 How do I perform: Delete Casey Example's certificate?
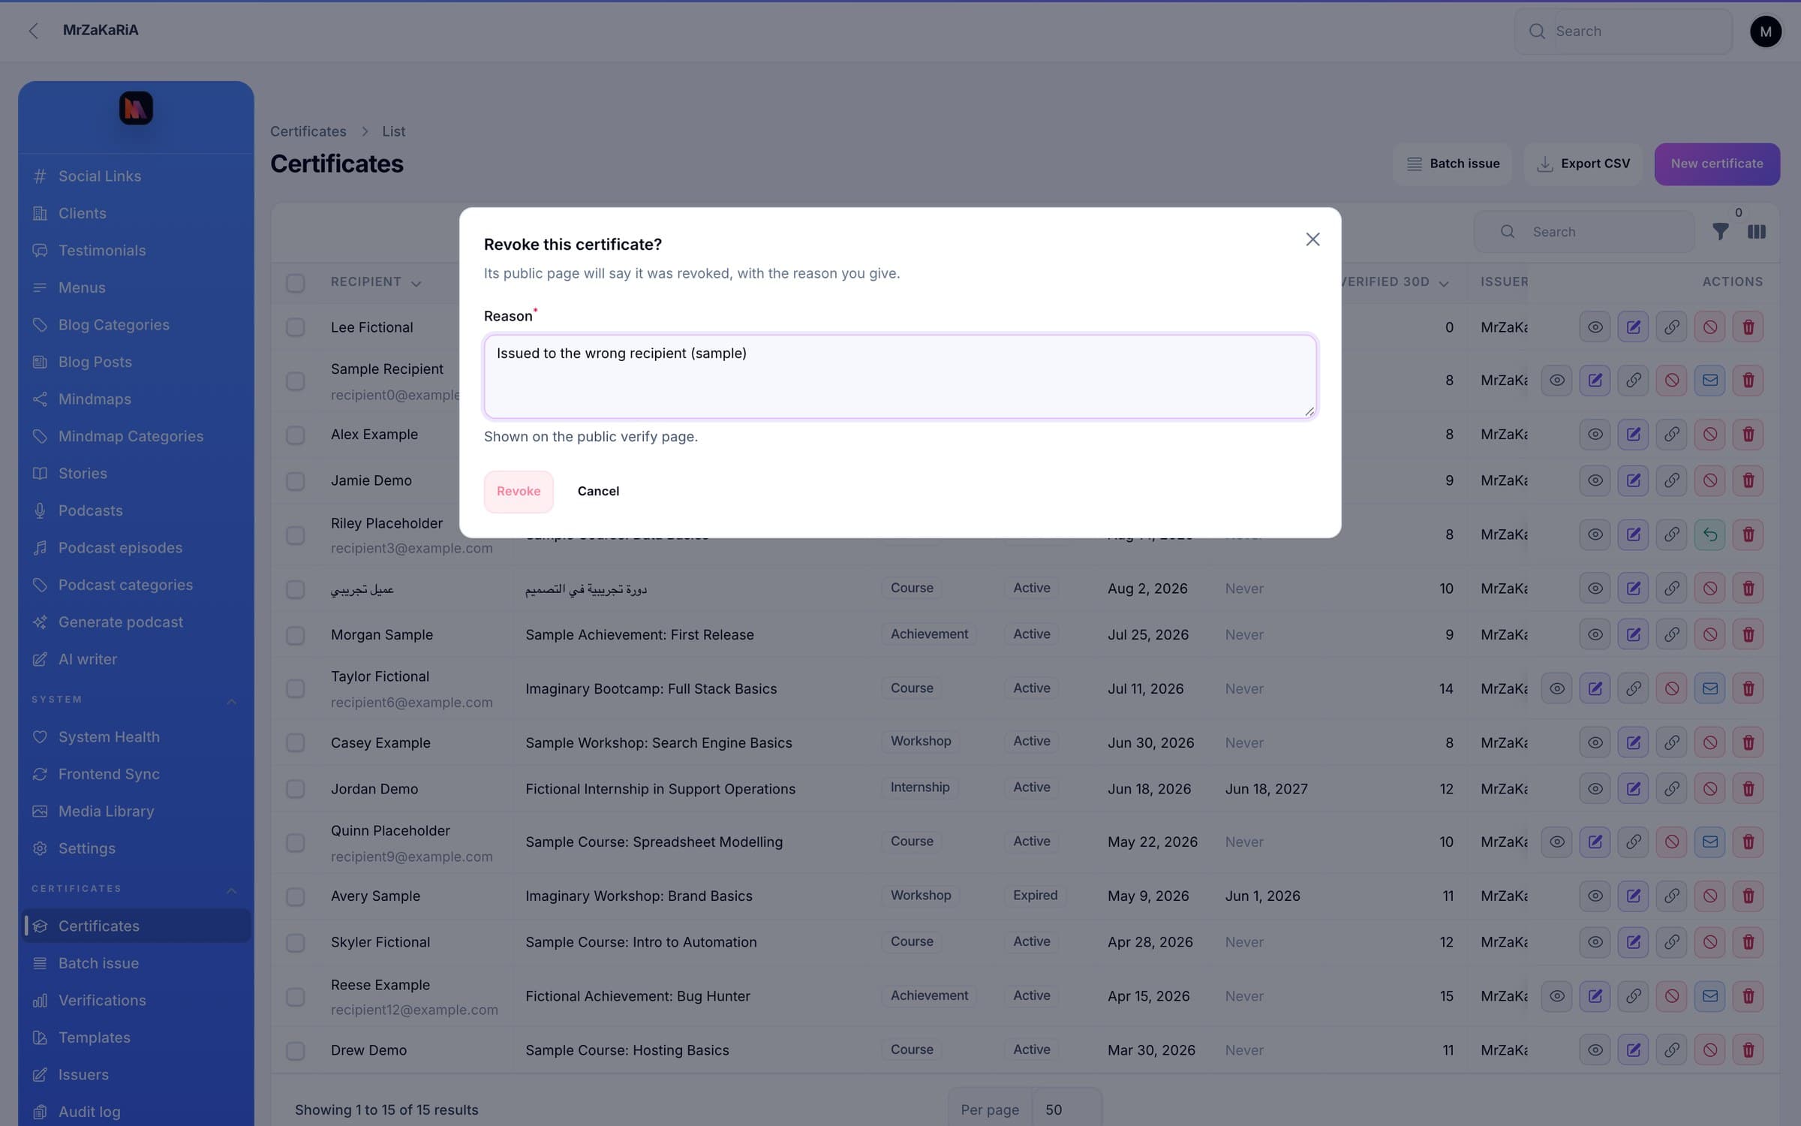pos(1748,742)
